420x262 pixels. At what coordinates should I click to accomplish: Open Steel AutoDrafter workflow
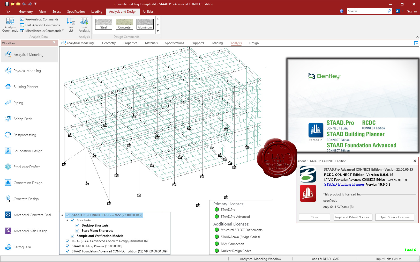29,167
